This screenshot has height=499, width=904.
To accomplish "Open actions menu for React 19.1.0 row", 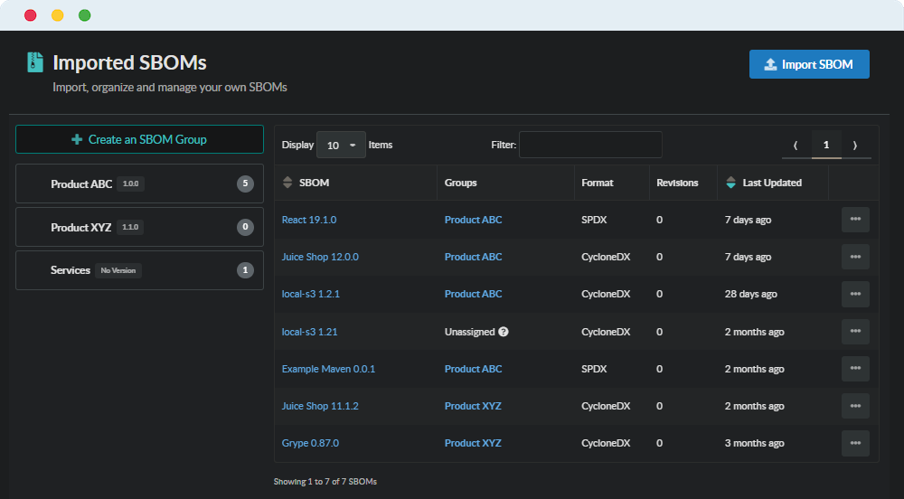I will (855, 220).
